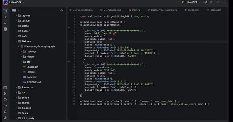Show the problems warning icon
This screenshot has width=233, height=122.
tap(5, 100)
